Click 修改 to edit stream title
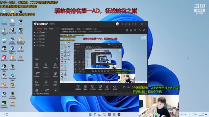The image size is (209, 117). click(78, 29)
